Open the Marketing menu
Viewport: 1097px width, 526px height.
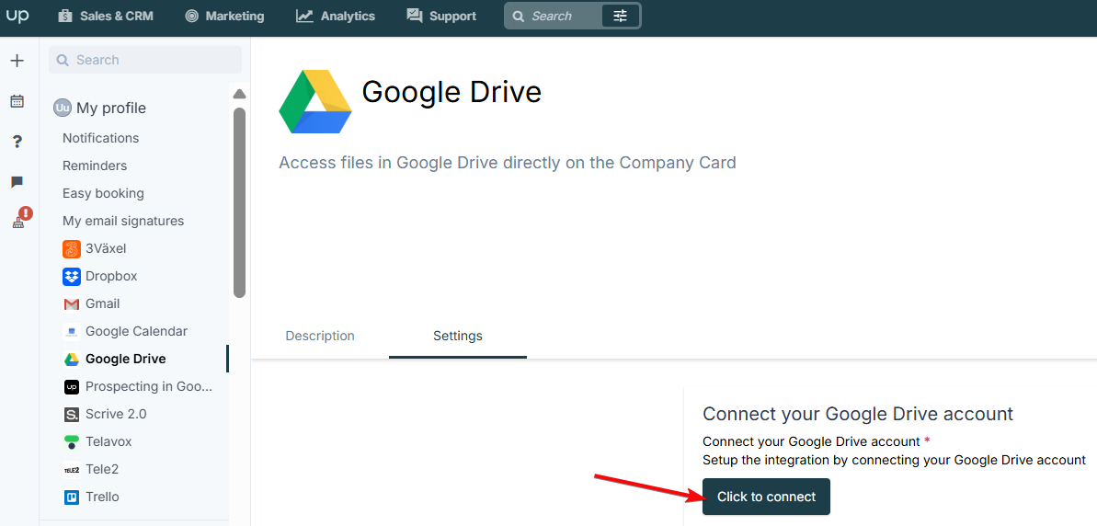(x=224, y=16)
